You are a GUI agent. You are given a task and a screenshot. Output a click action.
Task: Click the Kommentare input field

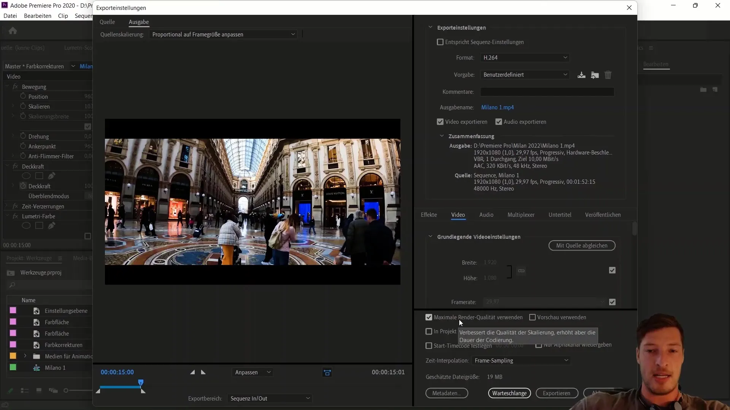tap(547, 92)
